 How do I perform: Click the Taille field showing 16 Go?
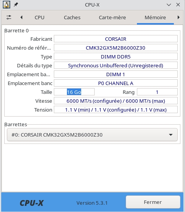coord(74,92)
